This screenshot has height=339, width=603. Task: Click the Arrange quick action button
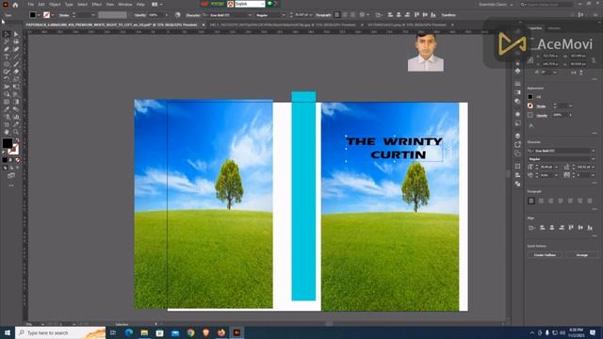pyautogui.click(x=581, y=255)
